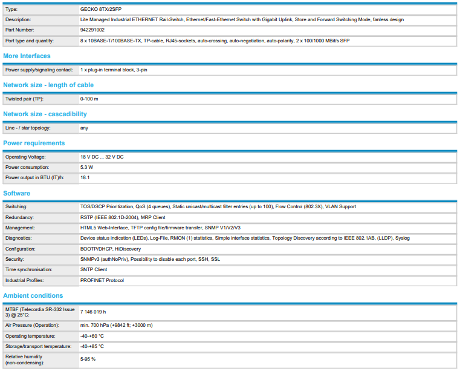Click the 'Operating Voltage:' label
This screenshot has width=460, height=371.
(25, 157)
